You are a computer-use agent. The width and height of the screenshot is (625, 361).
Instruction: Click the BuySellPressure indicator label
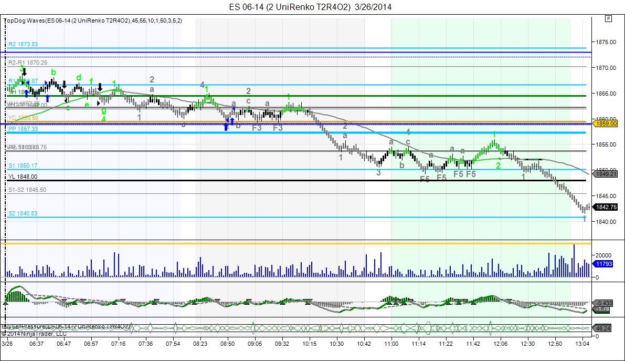67,327
